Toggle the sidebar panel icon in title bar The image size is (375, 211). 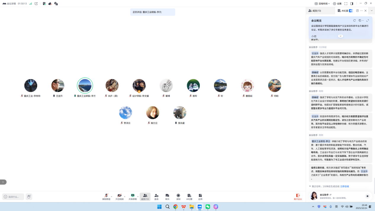(x=352, y=4)
